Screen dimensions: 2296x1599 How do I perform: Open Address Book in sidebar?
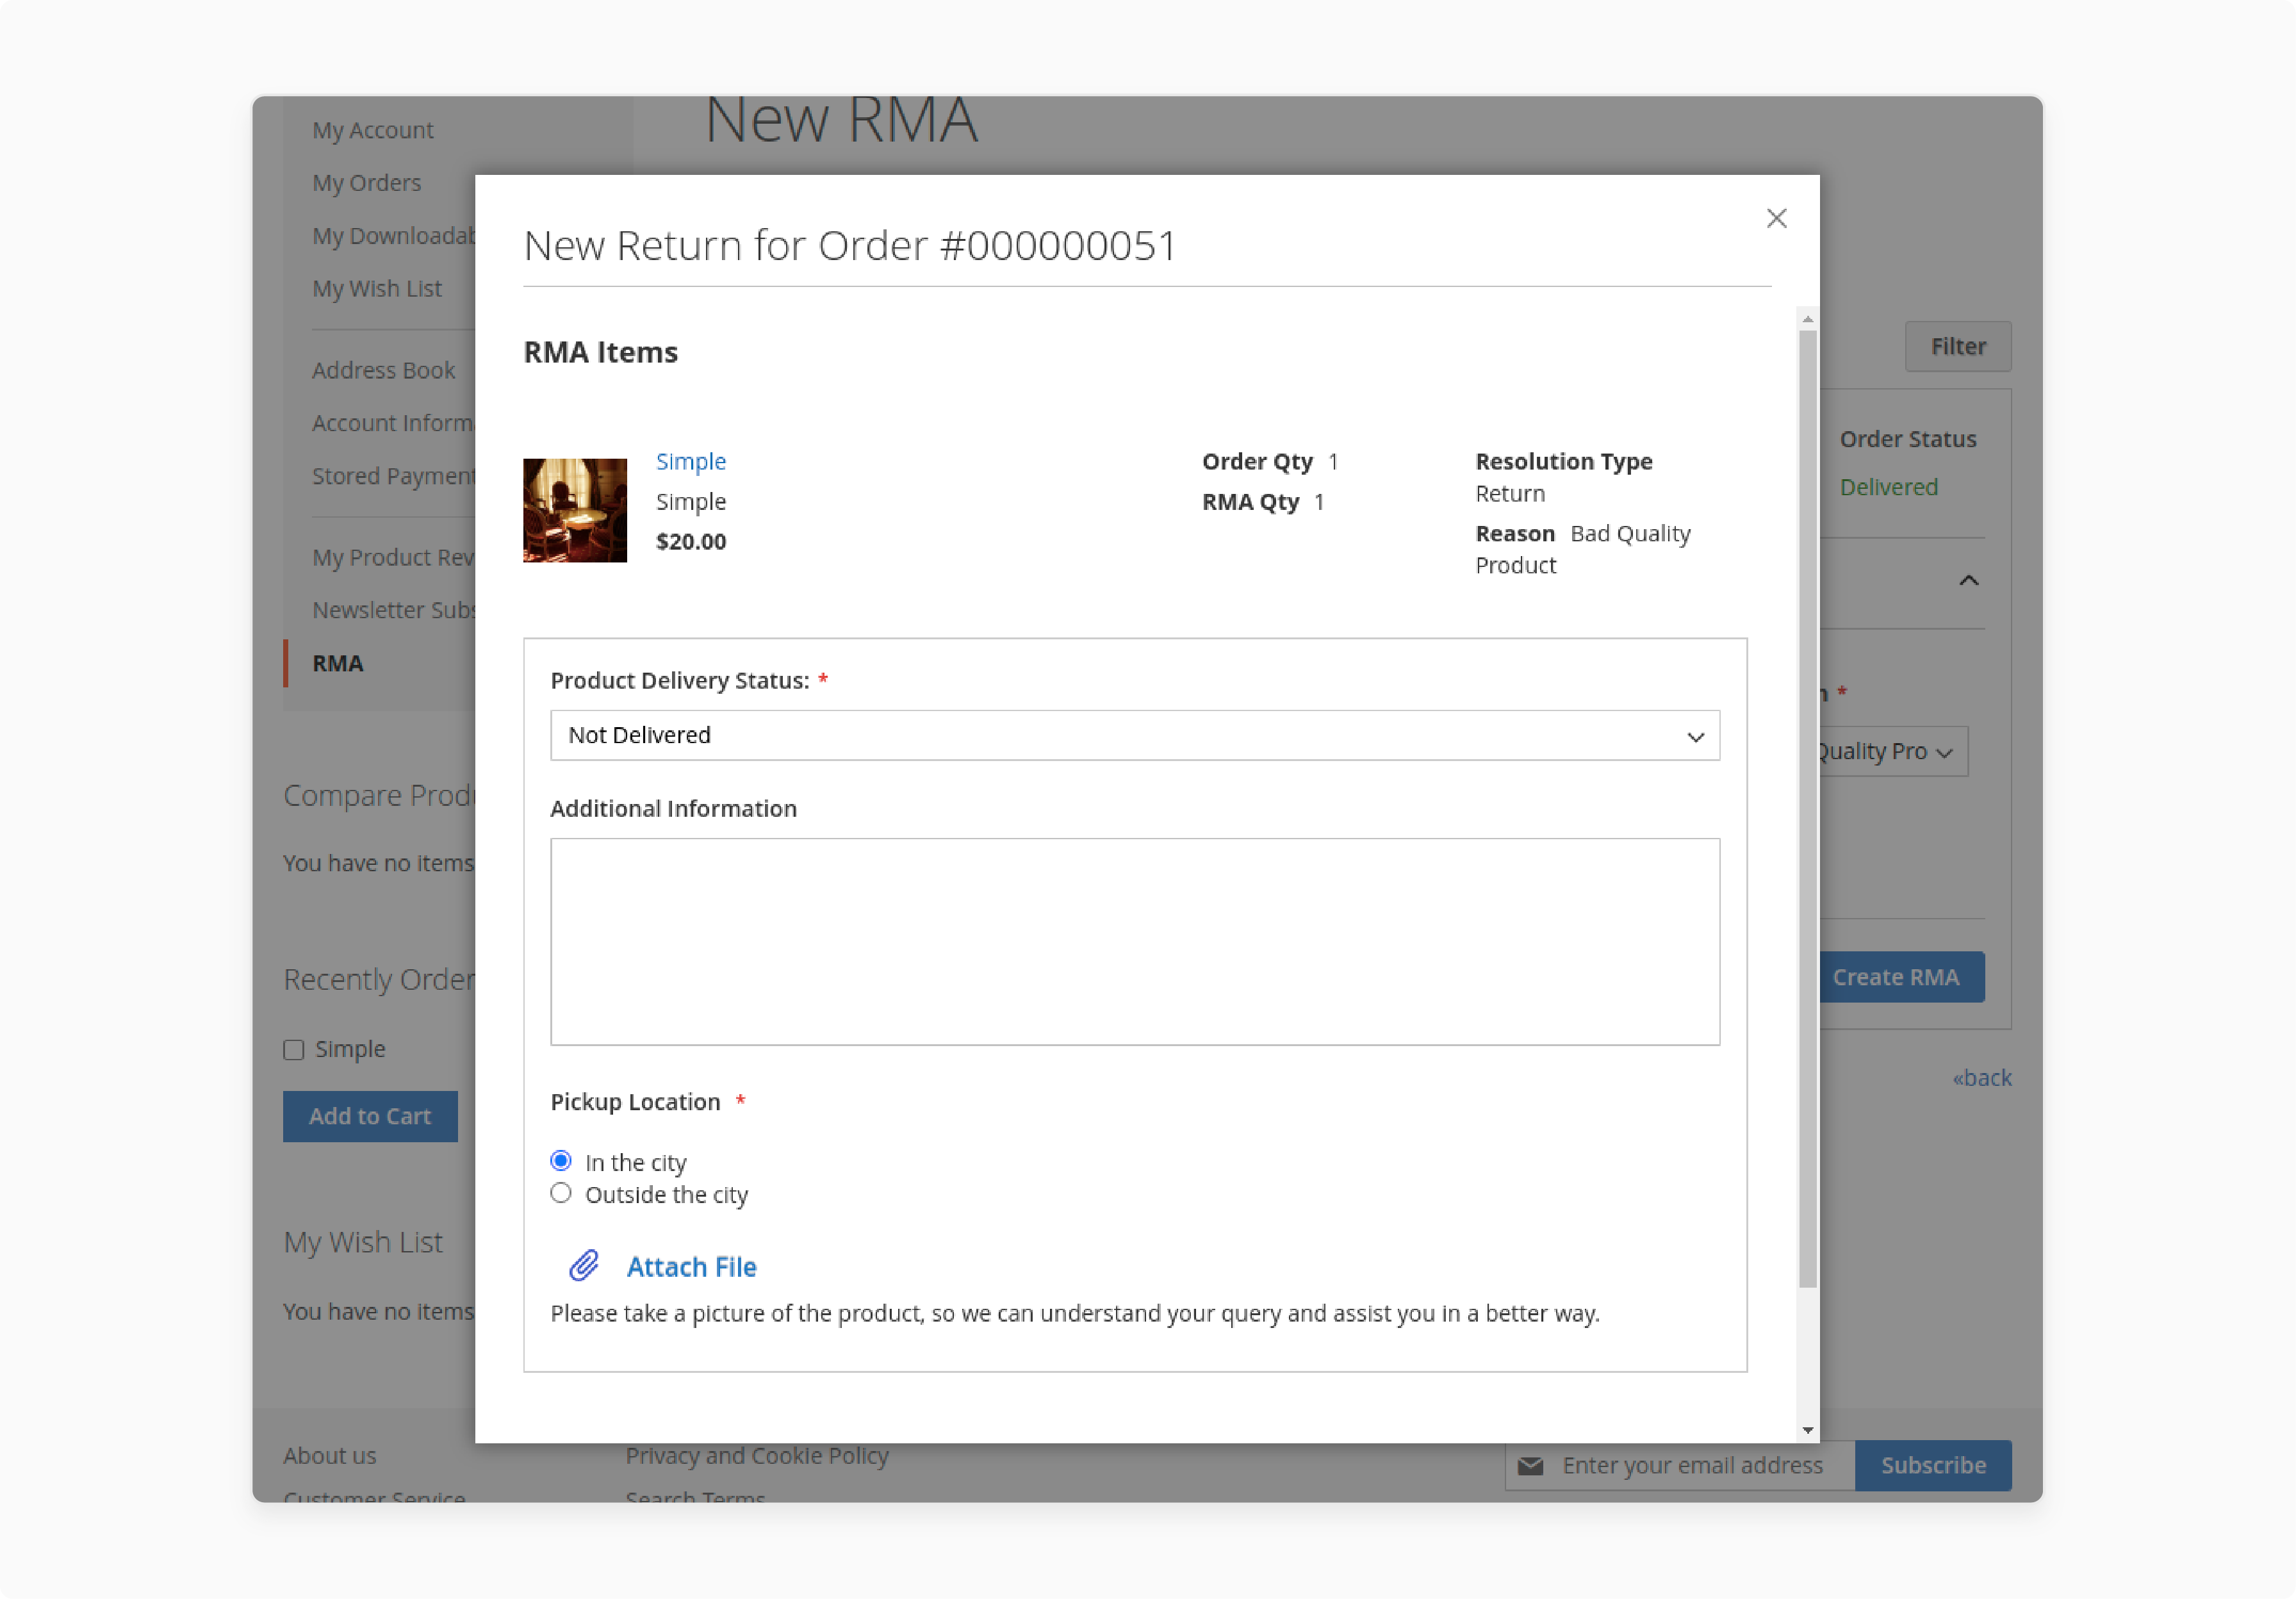coord(383,370)
